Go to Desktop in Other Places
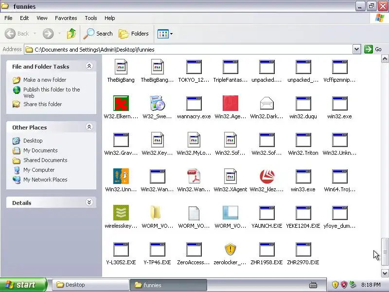 [x=33, y=141]
